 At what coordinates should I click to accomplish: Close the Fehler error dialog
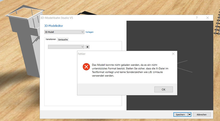(173, 54)
